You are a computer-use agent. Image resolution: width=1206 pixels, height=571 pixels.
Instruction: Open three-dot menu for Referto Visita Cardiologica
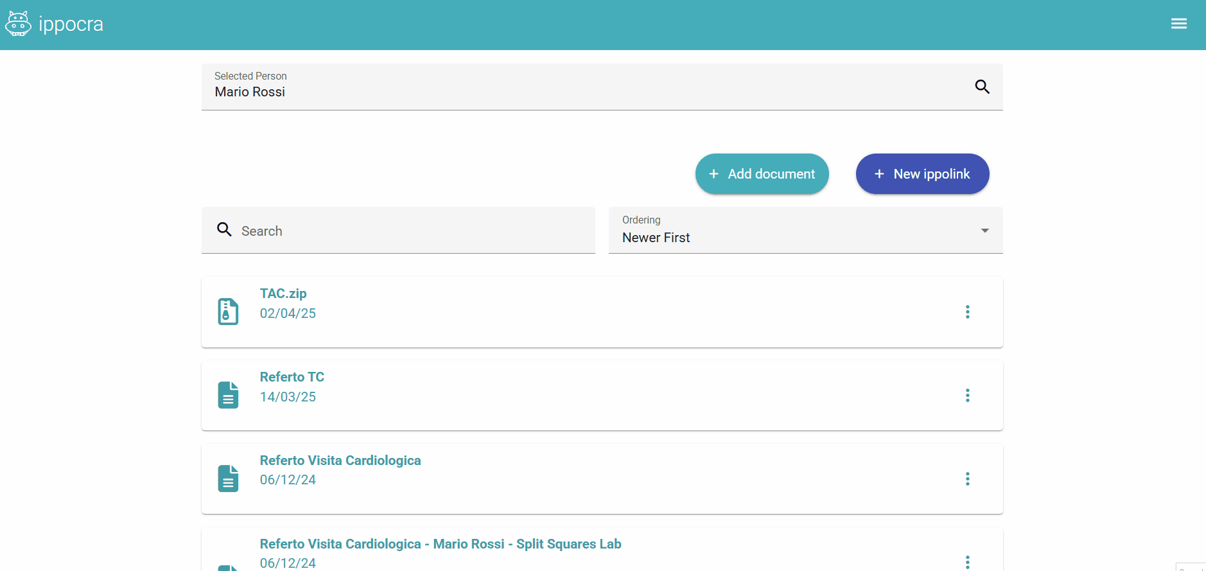tap(968, 479)
